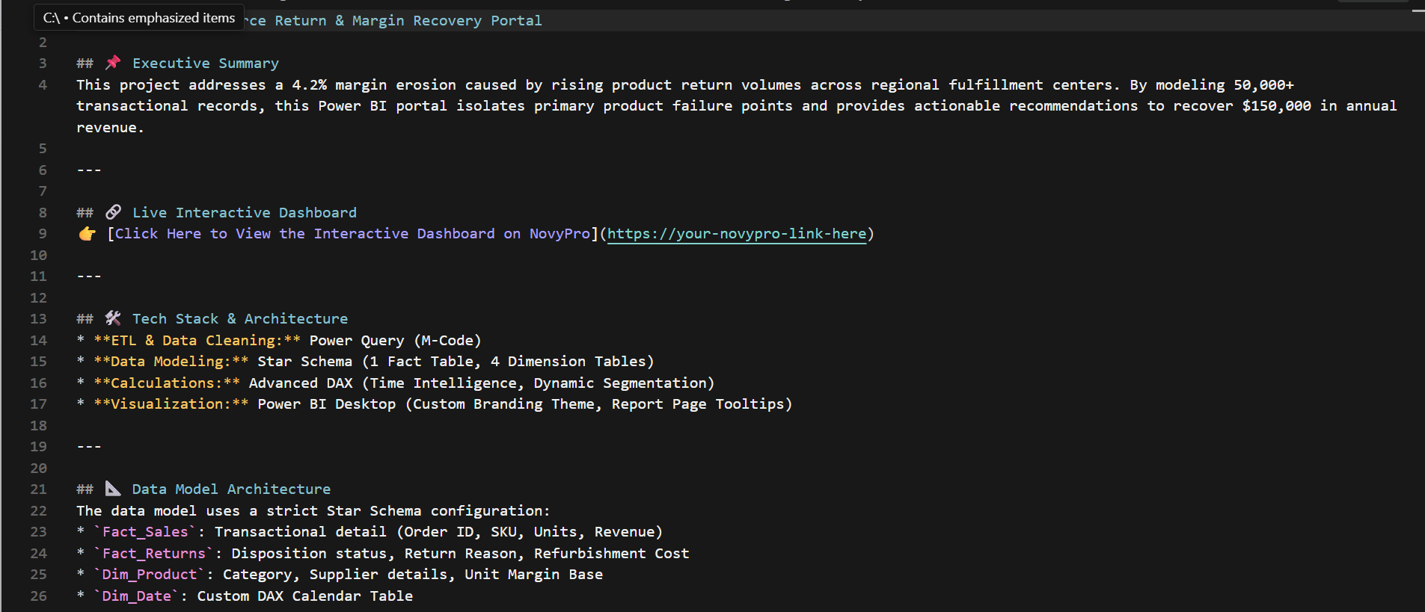The width and height of the screenshot is (1425, 612).
Task: Click 'Power Query (M-Code)' text
Action: (396, 341)
